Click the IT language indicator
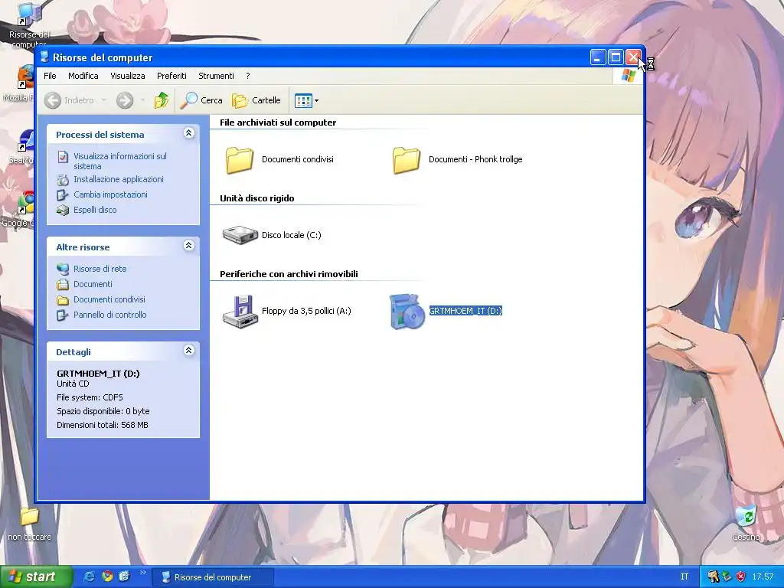This screenshot has height=588, width=784. 684,577
